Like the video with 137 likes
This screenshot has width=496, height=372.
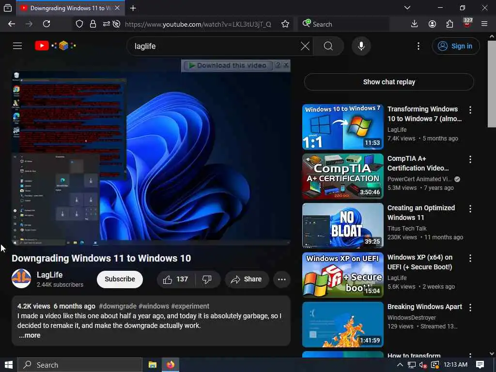pos(176,279)
